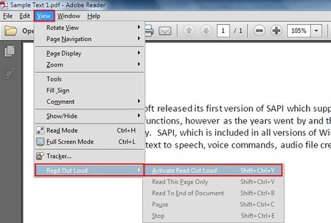The image size is (331, 223).
Task: Expand the Page Navigation submenu
Action: (x=89, y=39)
